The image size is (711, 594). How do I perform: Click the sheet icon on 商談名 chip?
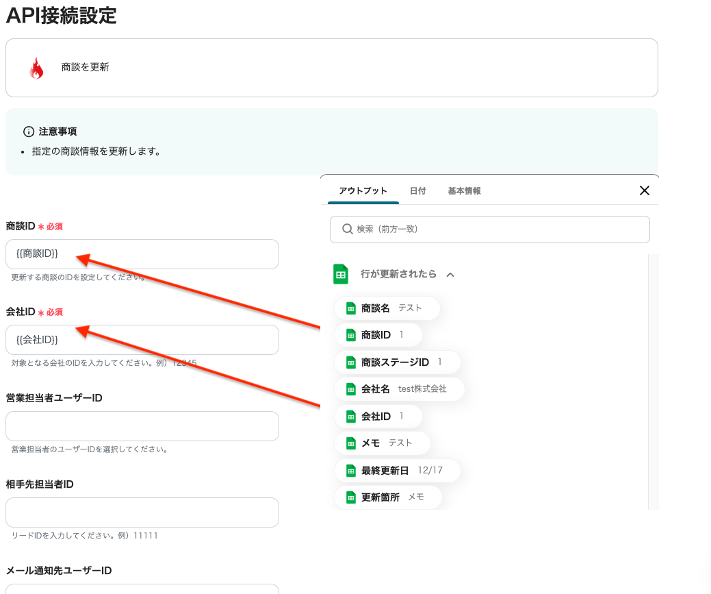[351, 308]
